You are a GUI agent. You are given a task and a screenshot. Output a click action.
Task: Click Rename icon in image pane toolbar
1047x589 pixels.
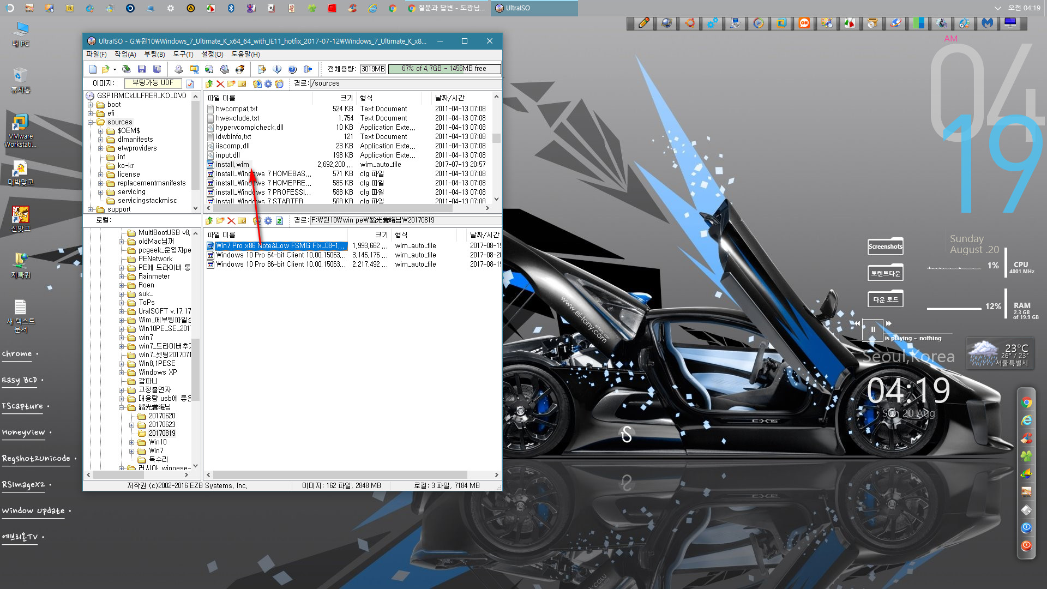pyautogui.click(x=242, y=83)
